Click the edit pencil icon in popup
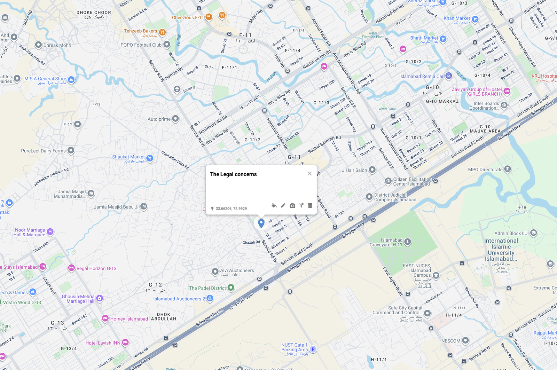The height and width of the screenshot is (370, 557). click(283, 206)
